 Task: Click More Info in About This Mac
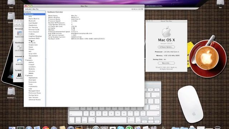pyautogui.click(x=166, y=63)
